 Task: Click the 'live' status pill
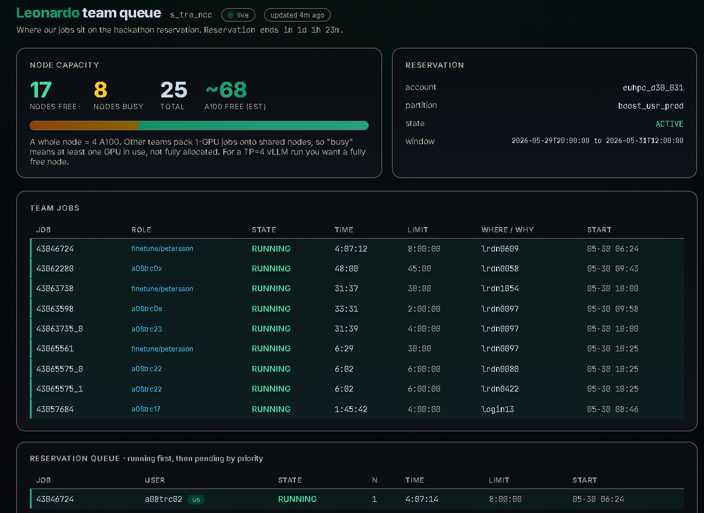click(238, 15)
